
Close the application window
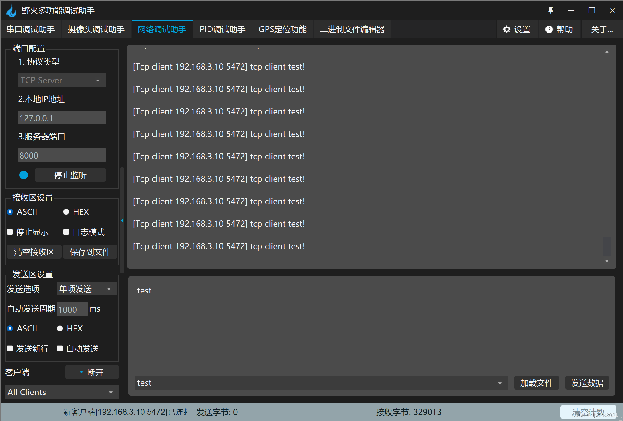click(612, 11)
